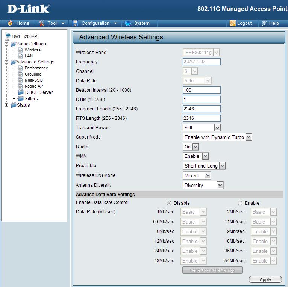This screenshot has width=288, height=287.
Task: Click the Help question mark icon
Action: (264, 23)
